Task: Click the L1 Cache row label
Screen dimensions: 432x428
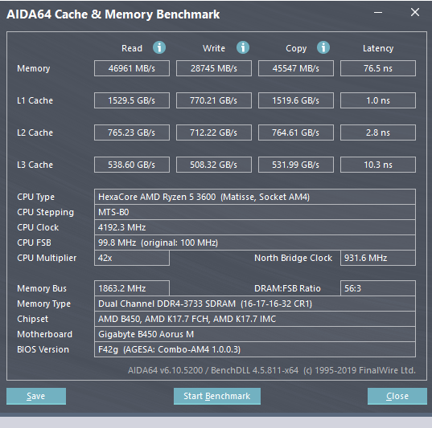Action: point(35,100)
